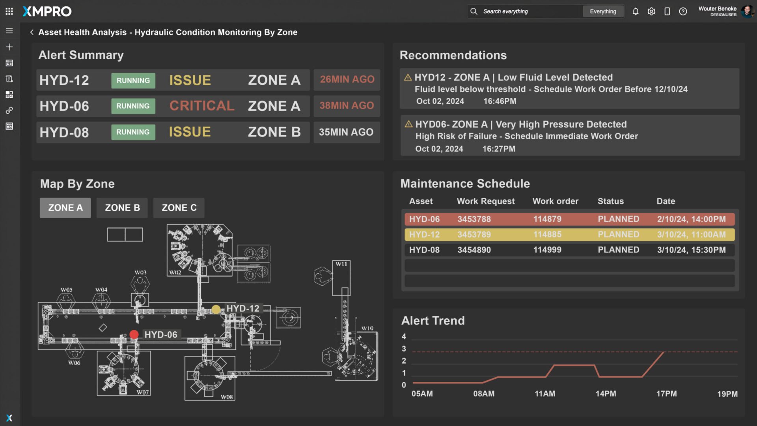
Task: Toggle the hamburger sidebar menu
Action: coord(9,31)
